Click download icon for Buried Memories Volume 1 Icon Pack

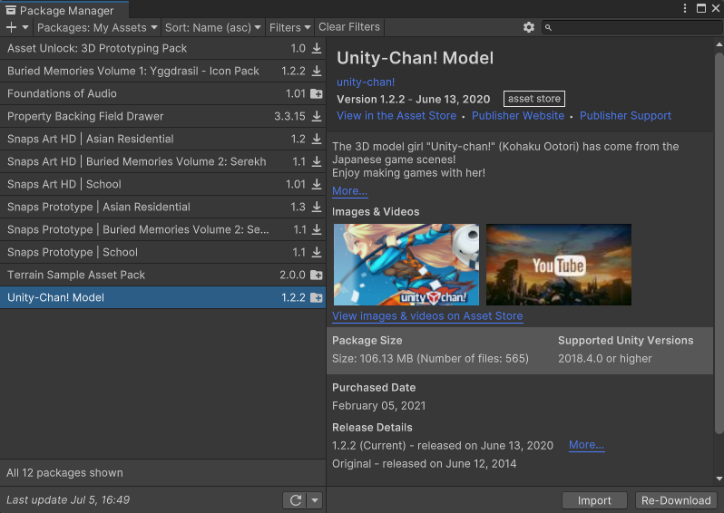[317, 71]
